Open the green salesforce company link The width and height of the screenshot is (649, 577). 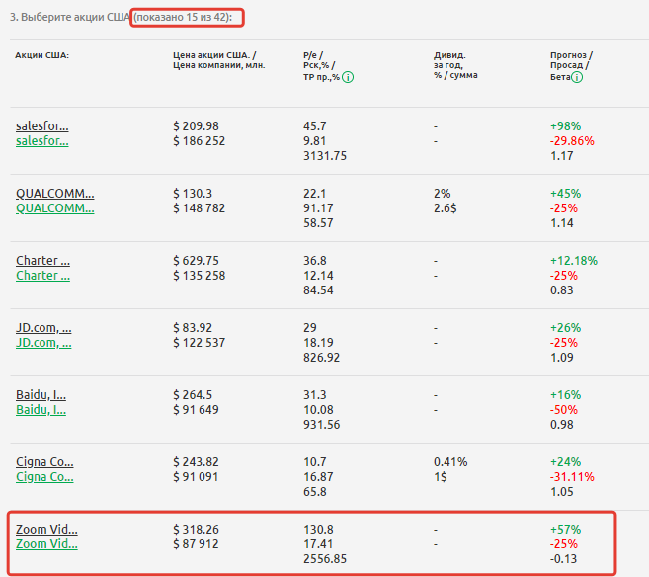(42, 141)
